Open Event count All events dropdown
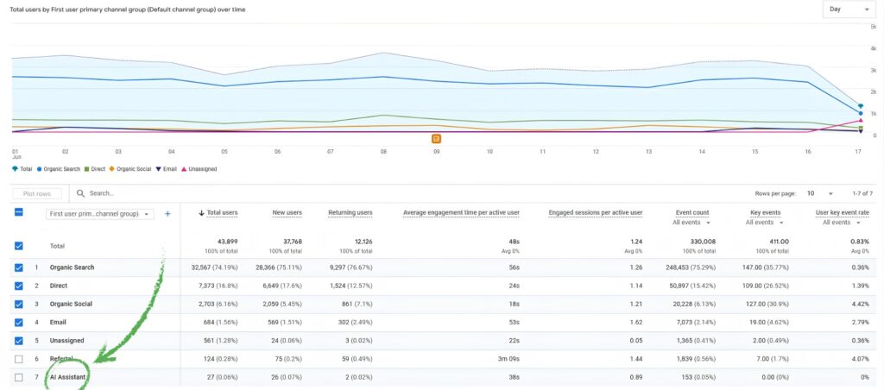The width and height of the screenshot is (884, 390). pyautogui.click(x=691, y=223)
